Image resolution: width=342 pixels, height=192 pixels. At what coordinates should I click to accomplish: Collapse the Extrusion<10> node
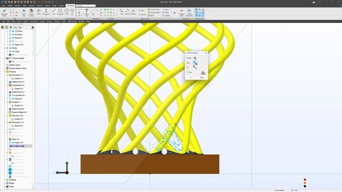pyautogui.click(x=7, y=116)
